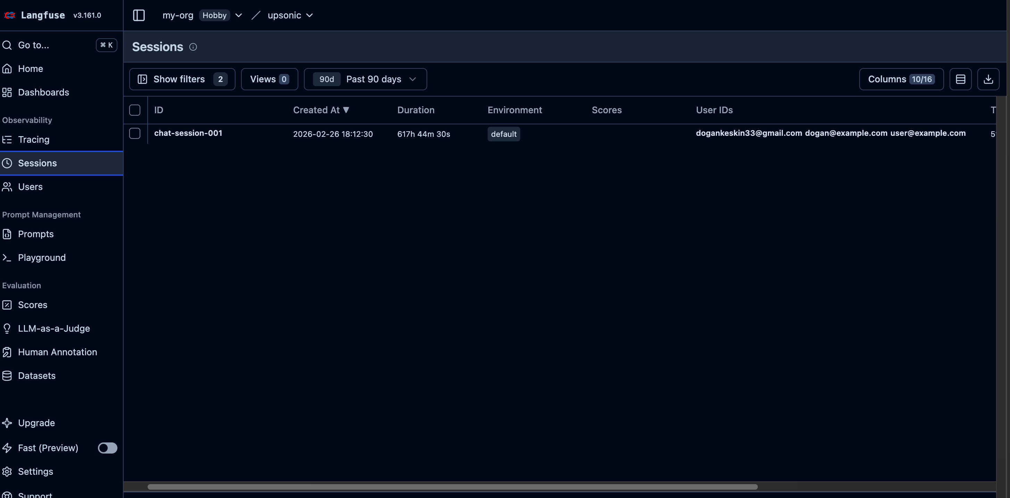Click the Settings gear icon
This screenshot has height=498, width=1010.
(7, 471)
